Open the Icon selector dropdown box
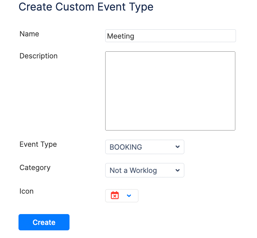Screen dimensions: 257x238 point(121,196)
